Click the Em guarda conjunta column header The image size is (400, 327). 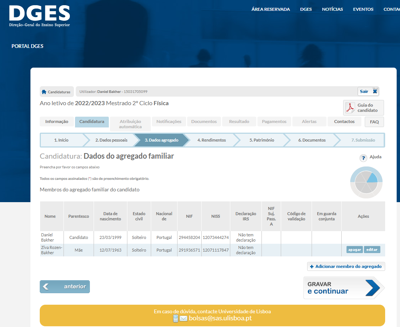[326, 216]
